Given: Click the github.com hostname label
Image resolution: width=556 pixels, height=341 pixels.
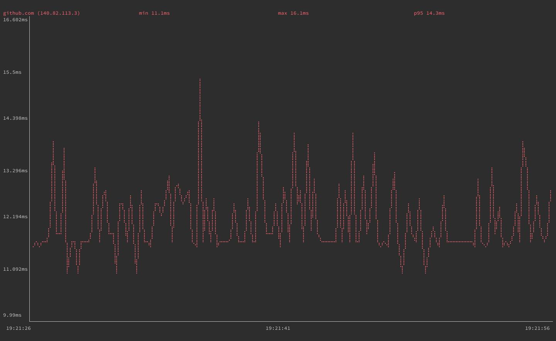Looking at the screenshot, I should [19, 13].
